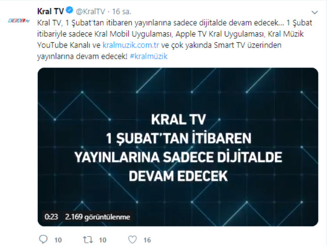Click the reply count 10
The height and width of the screenshot is (245, 327).
58,240
